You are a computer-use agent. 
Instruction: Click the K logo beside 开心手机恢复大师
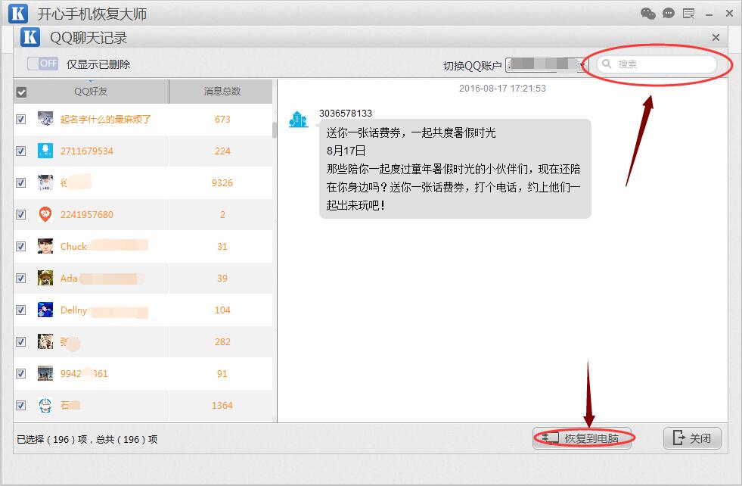(18, 14)
